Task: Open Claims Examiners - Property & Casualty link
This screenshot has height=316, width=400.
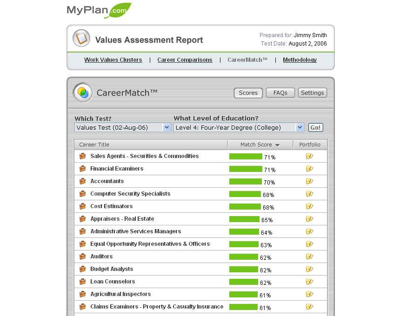Action: tap(157, 307)
